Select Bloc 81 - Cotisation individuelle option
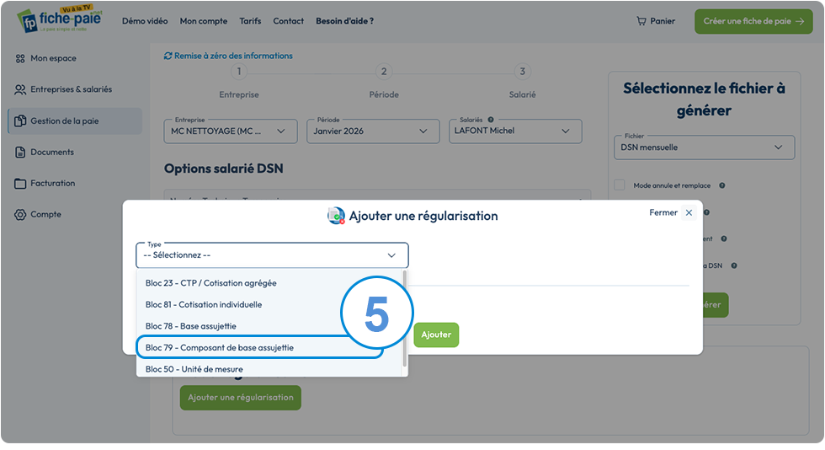Image resolution: width=825 pixels, height=450 pixels. point(204,304)
